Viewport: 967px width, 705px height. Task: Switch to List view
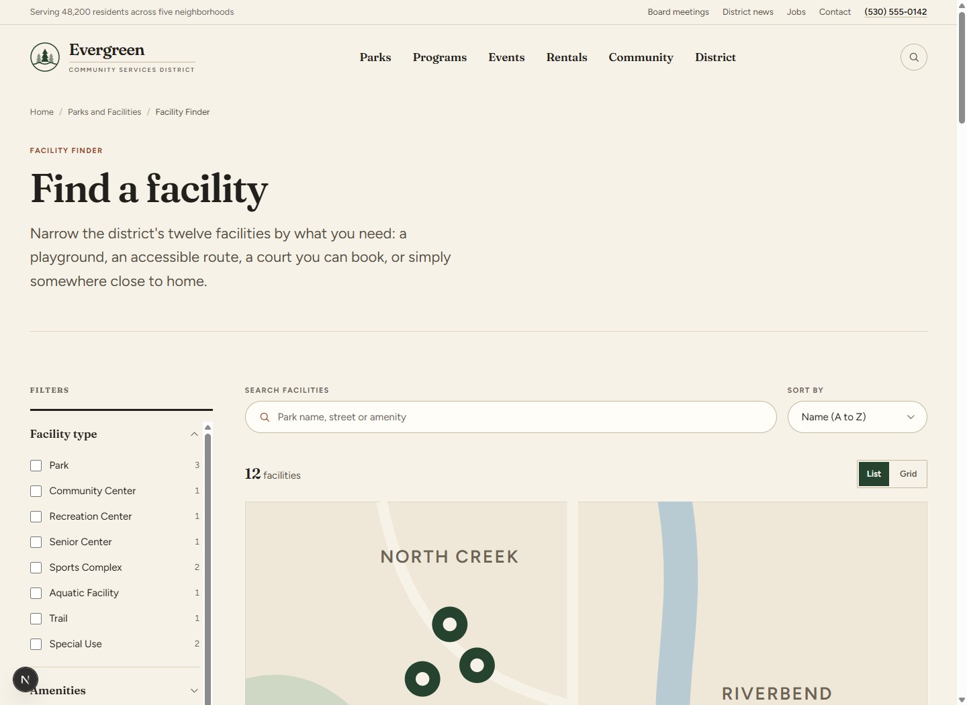[874, 474]
